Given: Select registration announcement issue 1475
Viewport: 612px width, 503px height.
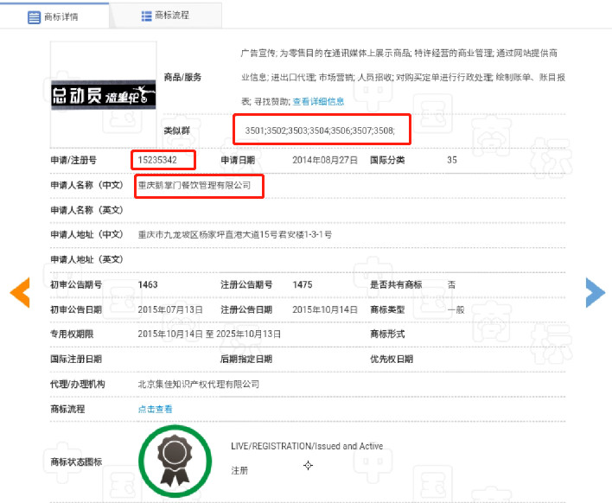Looking at the screenshot, I should point(303,284).
